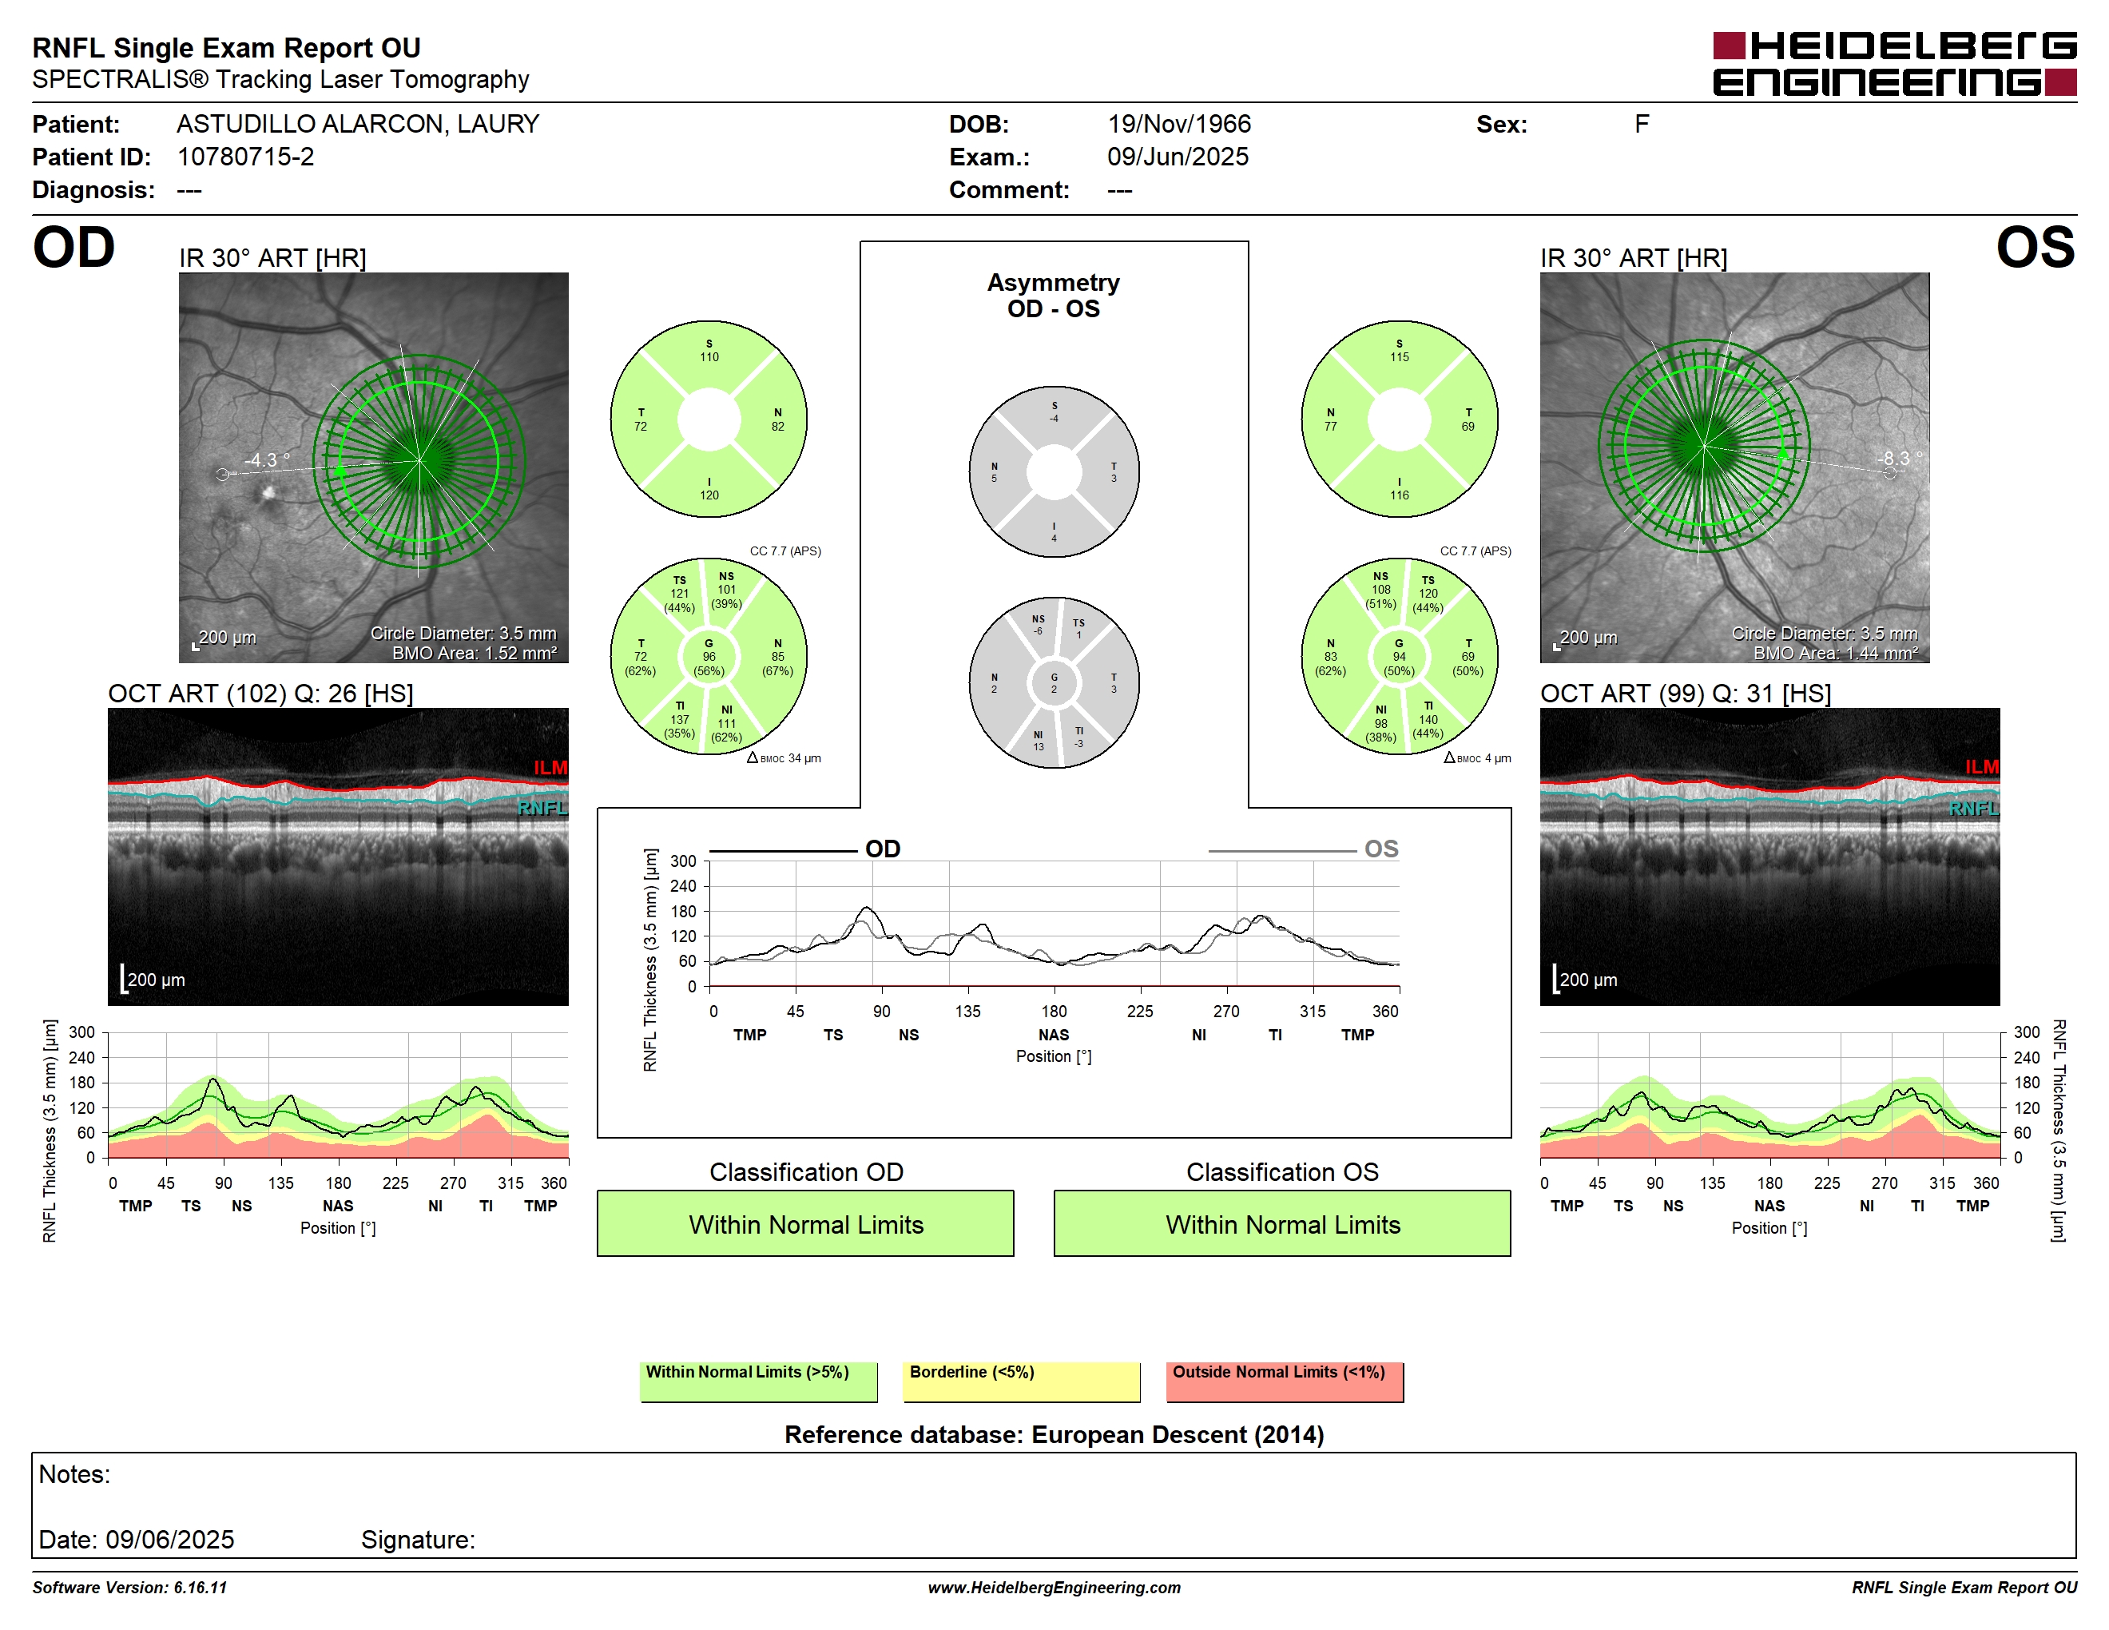Image resolution: width=2109 pixels, height=1630 pixels.
Task: Click the Reference database European Descent (2014) text
Action: click(1054, 1435)
